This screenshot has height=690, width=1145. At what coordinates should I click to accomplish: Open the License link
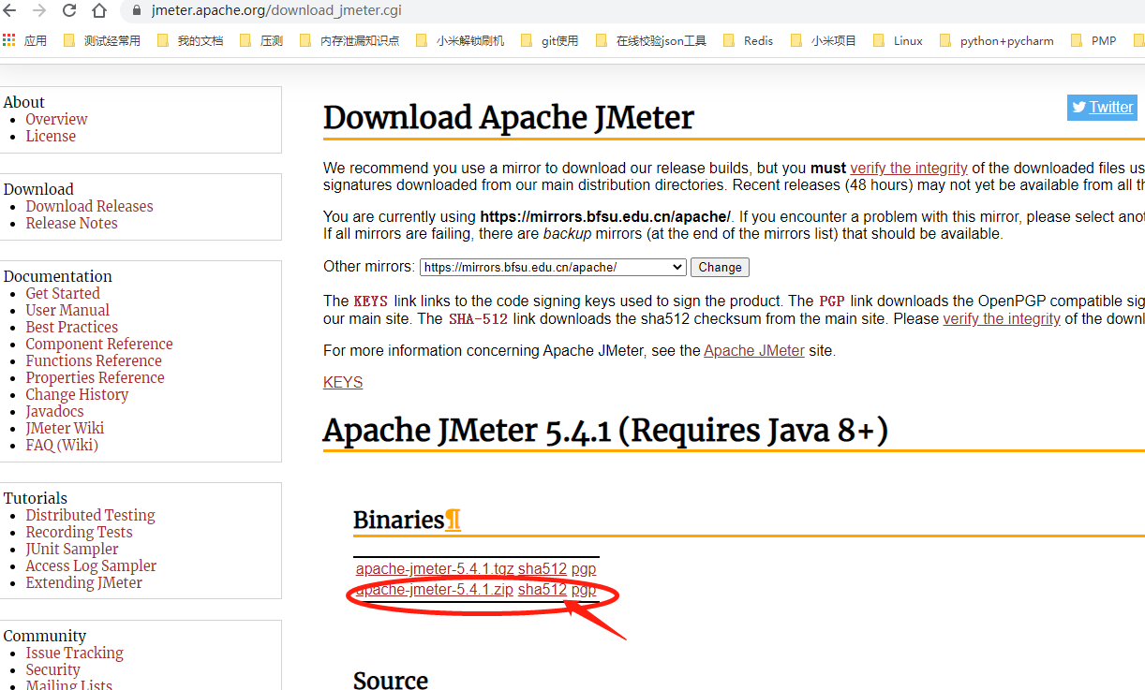point(51,136)
